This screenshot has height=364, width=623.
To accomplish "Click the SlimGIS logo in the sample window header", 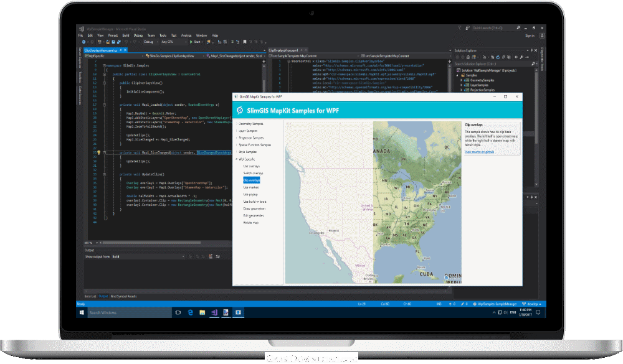I will 240,110.
